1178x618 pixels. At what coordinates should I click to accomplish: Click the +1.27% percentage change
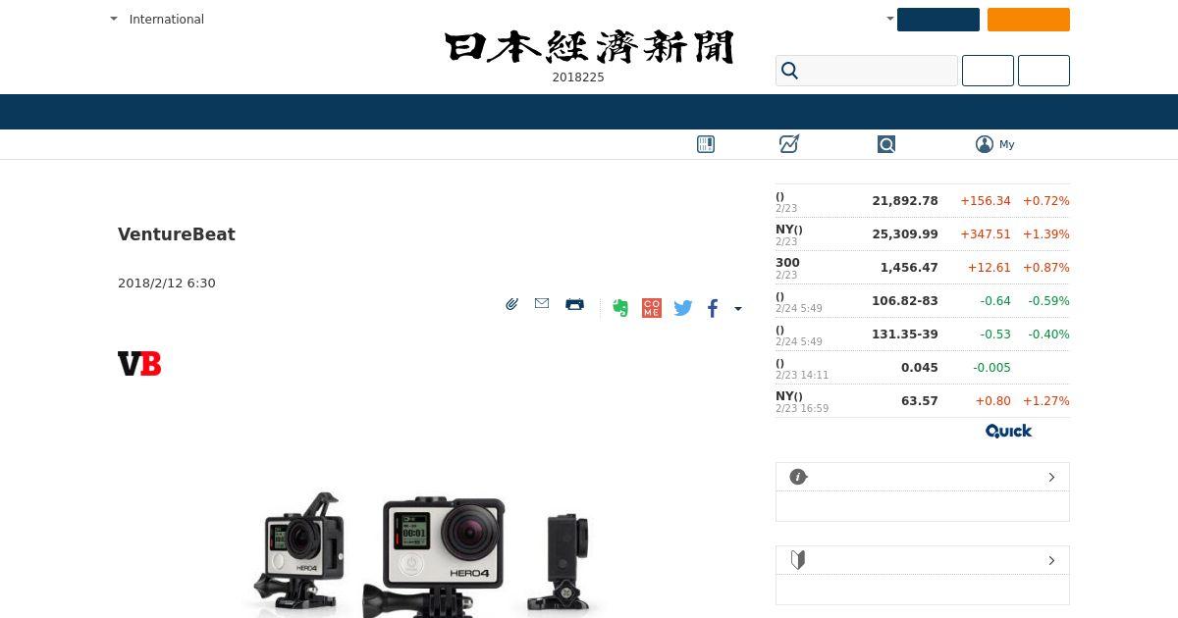tap(1046, 400)
